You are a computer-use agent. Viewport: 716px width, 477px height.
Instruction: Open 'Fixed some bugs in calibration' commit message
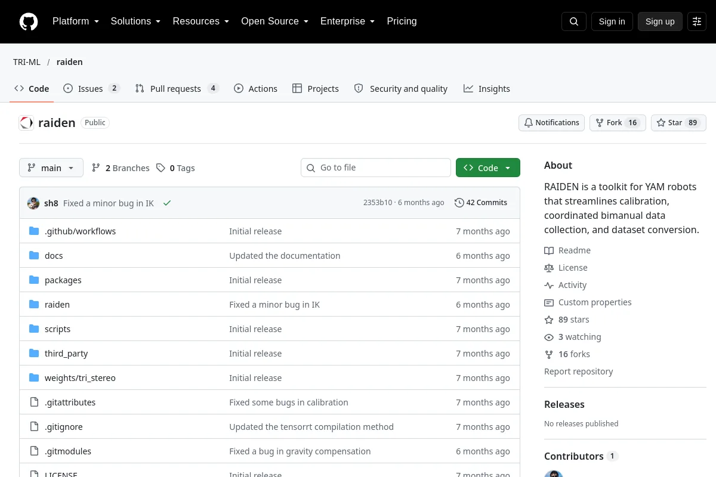click(x=289, y=402)
